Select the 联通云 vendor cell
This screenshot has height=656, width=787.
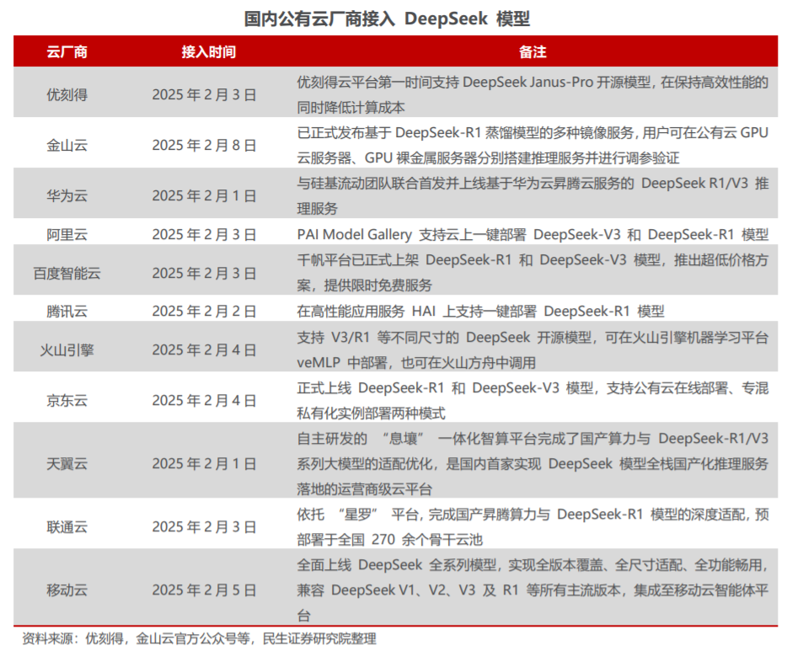click(x=67, y=527)
